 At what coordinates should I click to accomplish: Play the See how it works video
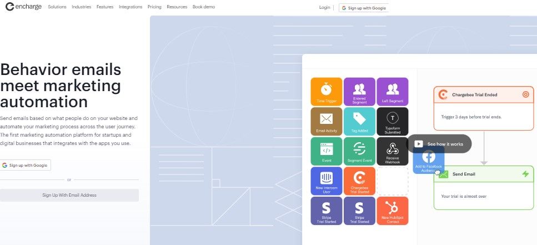[439, 144]
